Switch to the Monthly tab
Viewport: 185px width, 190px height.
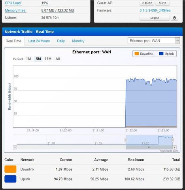pyautogui.click(x=78, y=41)
